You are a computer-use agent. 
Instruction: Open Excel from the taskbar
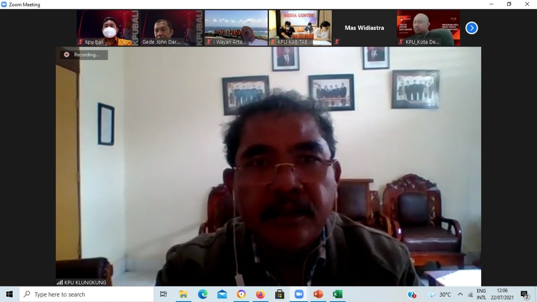pos(337,294)
